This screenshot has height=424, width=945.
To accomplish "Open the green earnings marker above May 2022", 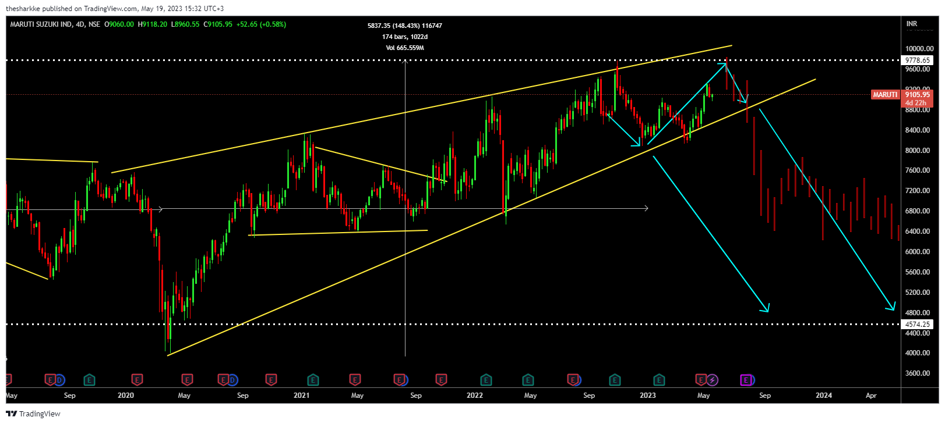I will [528, 380].
